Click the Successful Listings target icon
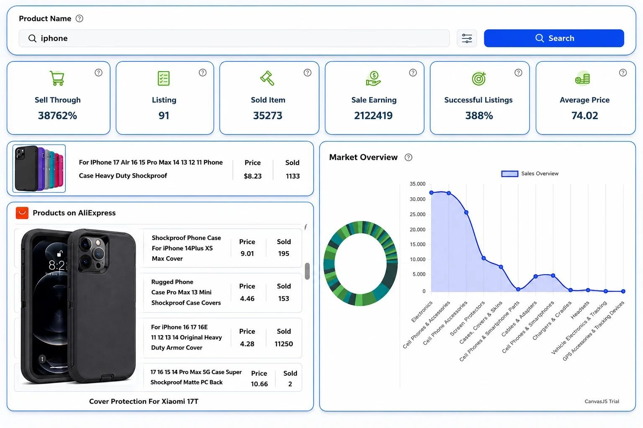643x428 pixels. coord(479,78)
